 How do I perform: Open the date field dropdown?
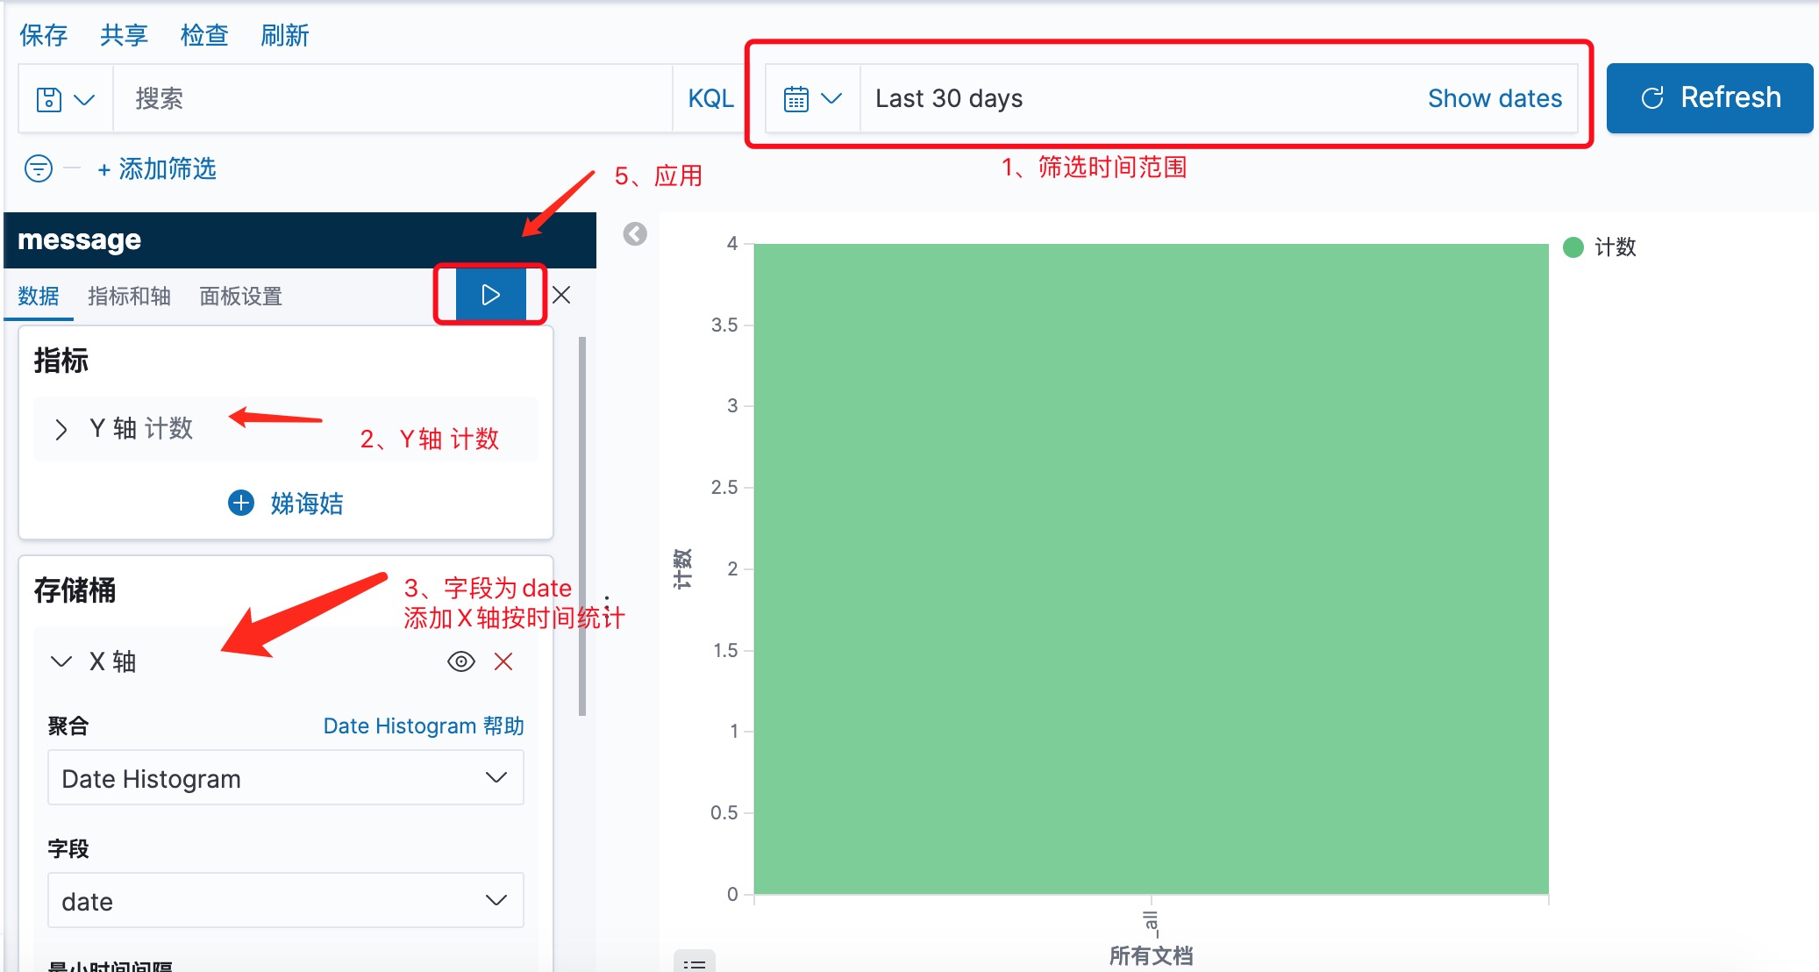pos(285,901)
